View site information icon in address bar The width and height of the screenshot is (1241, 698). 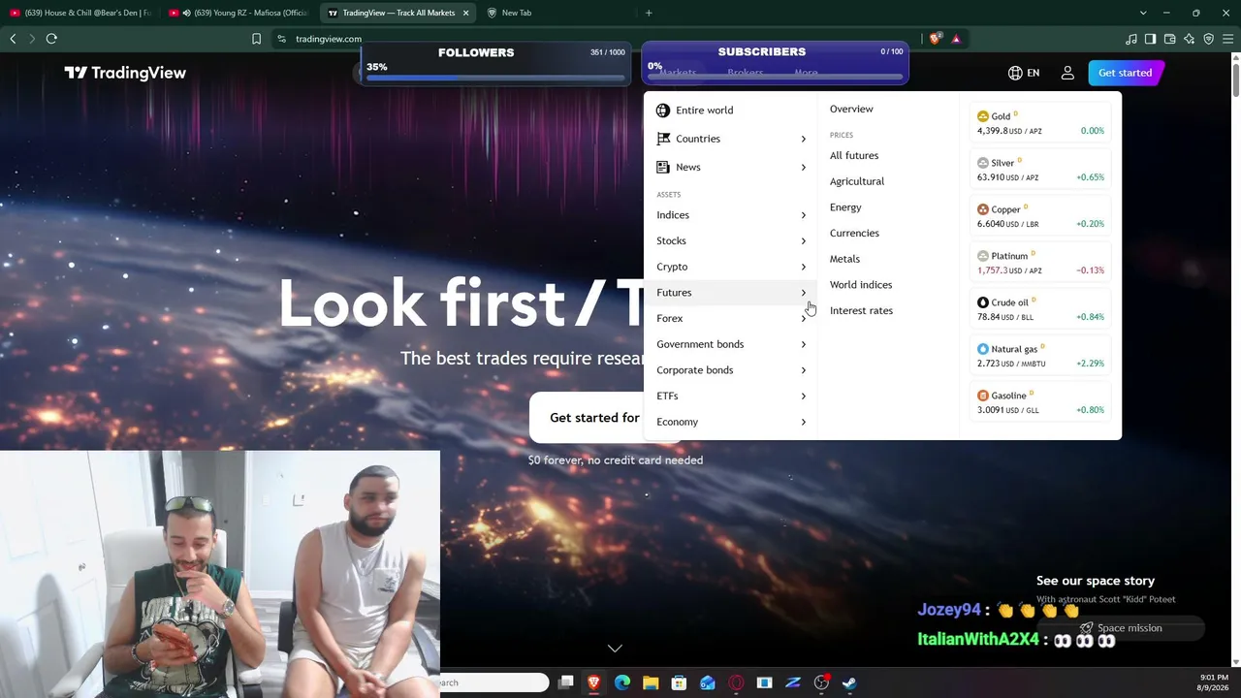point(281,39)
